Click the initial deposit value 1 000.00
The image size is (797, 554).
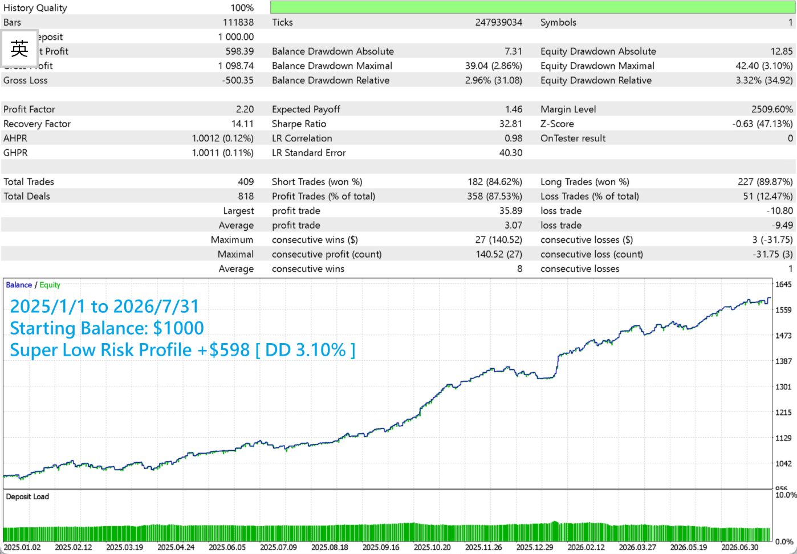(x=236, y=37)
